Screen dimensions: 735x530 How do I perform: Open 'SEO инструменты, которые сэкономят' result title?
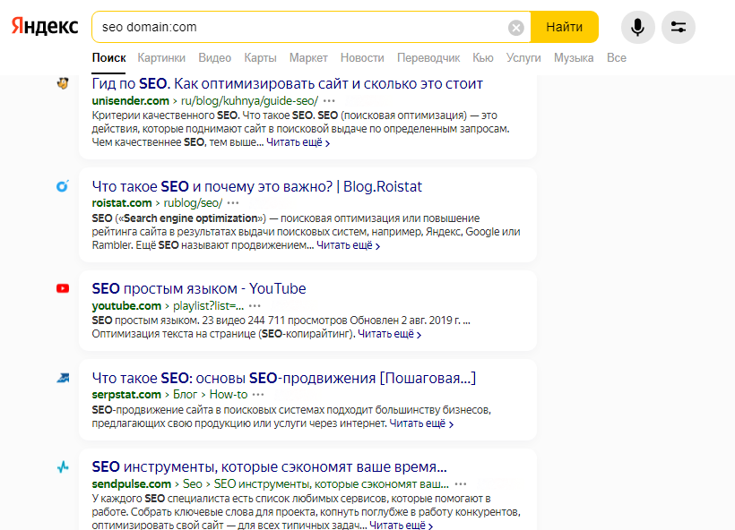tap(270, 466)
